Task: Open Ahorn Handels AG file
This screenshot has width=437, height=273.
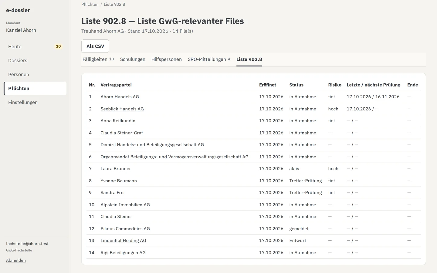Action: 120,97
